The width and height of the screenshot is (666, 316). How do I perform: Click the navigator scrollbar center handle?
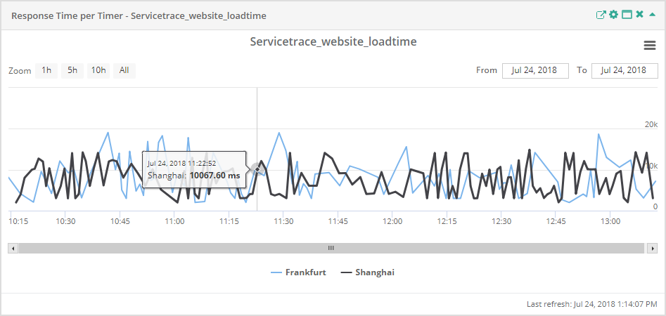[x=331, y=248]
